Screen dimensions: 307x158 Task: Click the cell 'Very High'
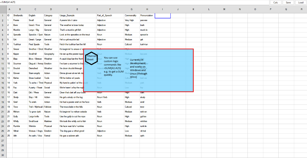[132, 20]
